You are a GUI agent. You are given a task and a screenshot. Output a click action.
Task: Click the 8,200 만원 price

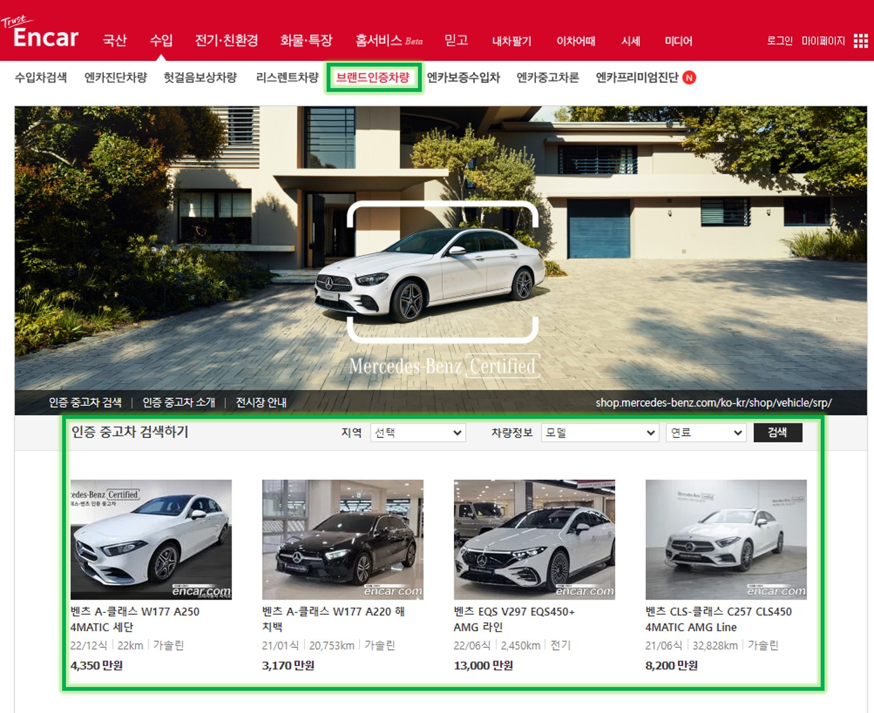click(x=671, y=665)
